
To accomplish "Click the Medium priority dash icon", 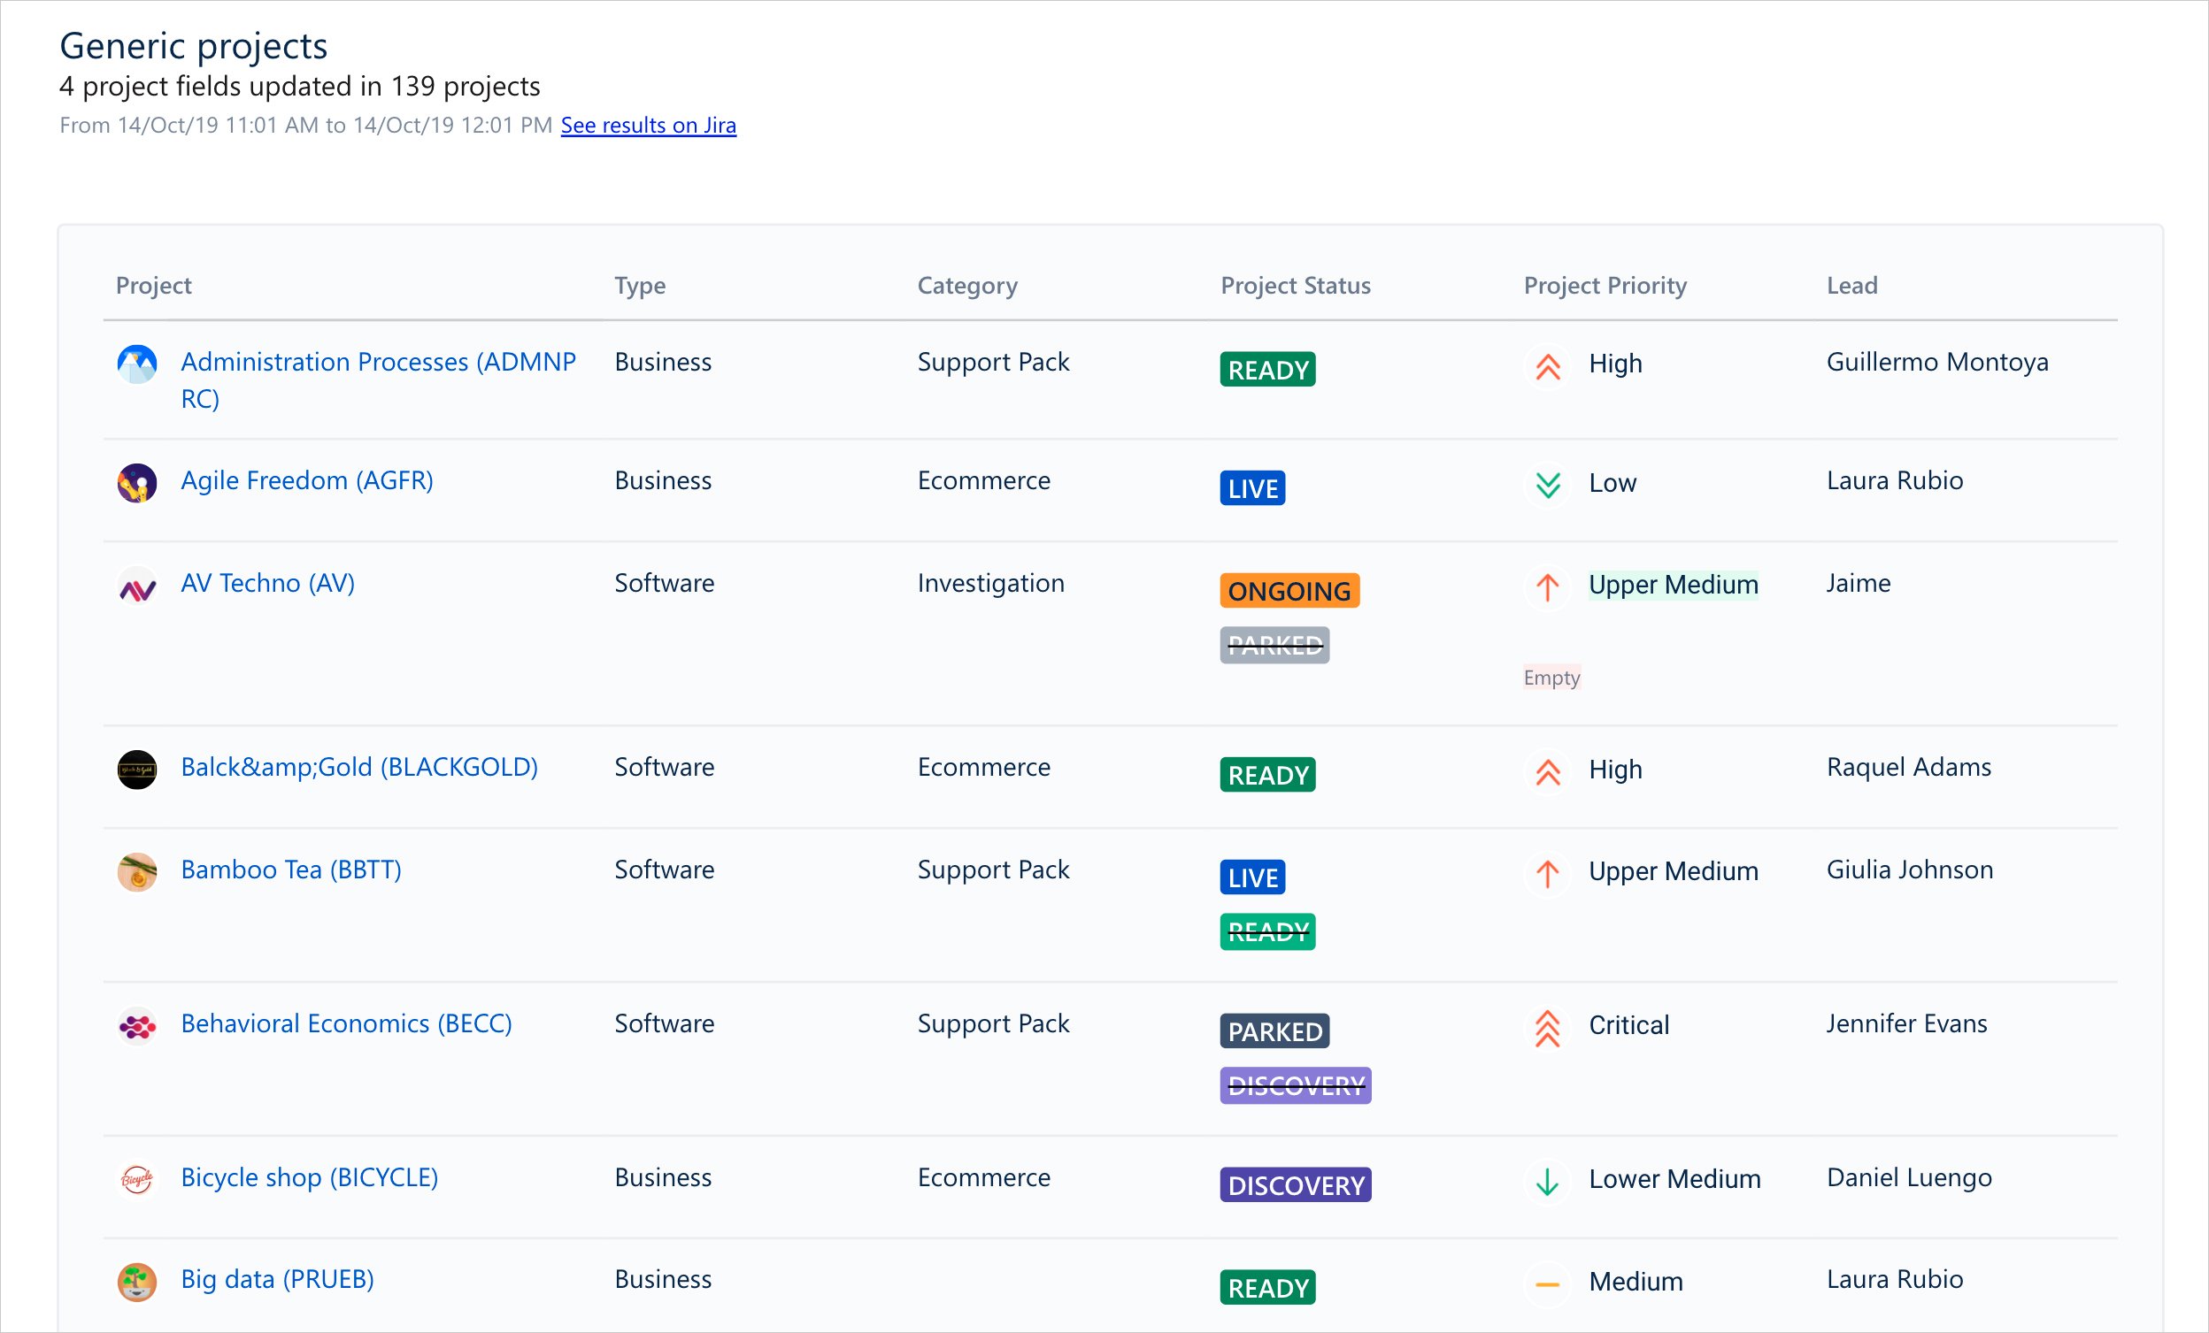I will (x=1547, y=1284).
